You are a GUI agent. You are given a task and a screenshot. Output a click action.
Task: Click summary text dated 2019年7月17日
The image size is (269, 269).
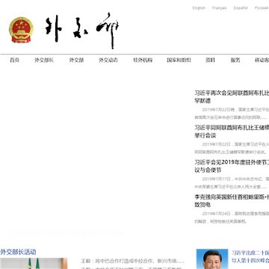(x=232, y=183)
